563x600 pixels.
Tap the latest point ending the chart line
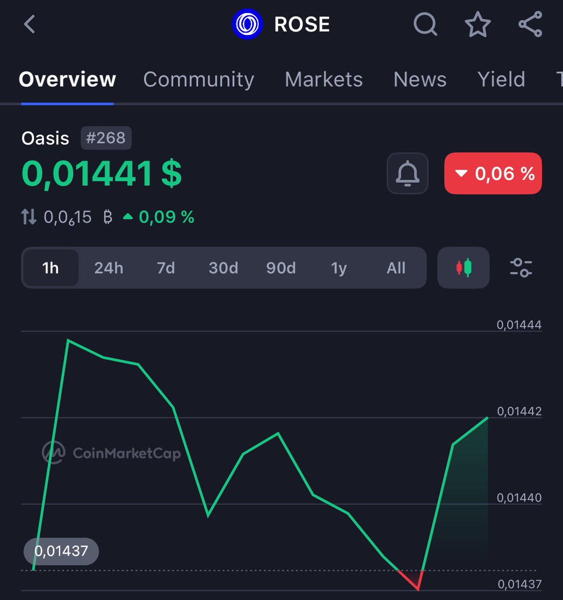488,417
